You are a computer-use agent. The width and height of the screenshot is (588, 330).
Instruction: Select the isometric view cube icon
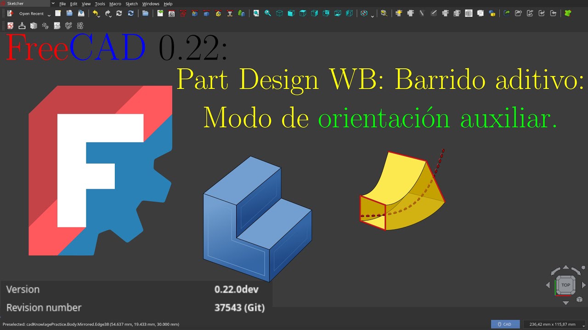[279, 13]
